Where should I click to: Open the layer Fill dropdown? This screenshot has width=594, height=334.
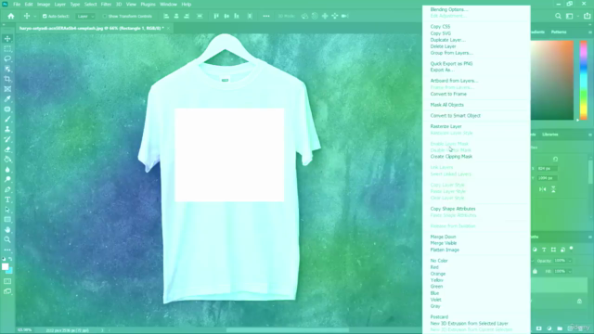(569, 271)
